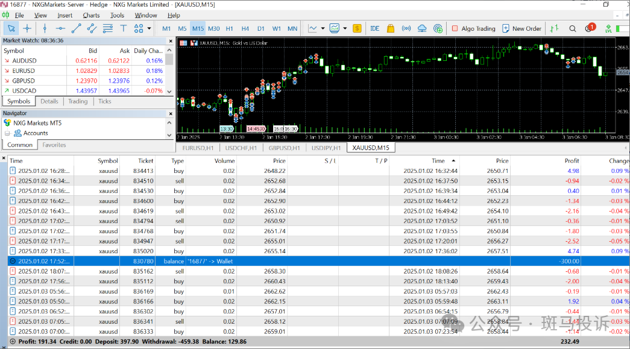This screenshot has width=630, height=349.
Task: Expand the Accounts tree node
Action: pos(7,133)
